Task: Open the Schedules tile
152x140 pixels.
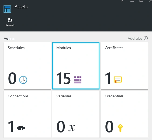Action: [x=27, y=66]
